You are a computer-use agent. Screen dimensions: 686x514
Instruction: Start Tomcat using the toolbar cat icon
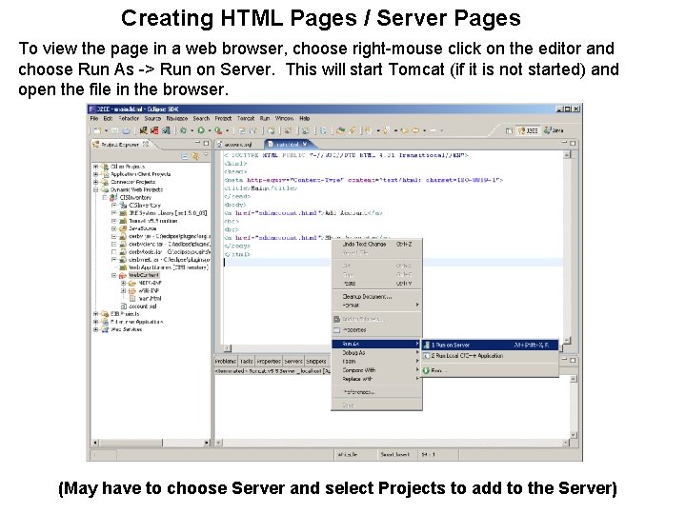point(144,130)
